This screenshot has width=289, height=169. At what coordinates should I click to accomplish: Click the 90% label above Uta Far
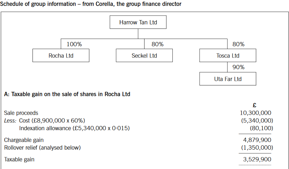238,67
